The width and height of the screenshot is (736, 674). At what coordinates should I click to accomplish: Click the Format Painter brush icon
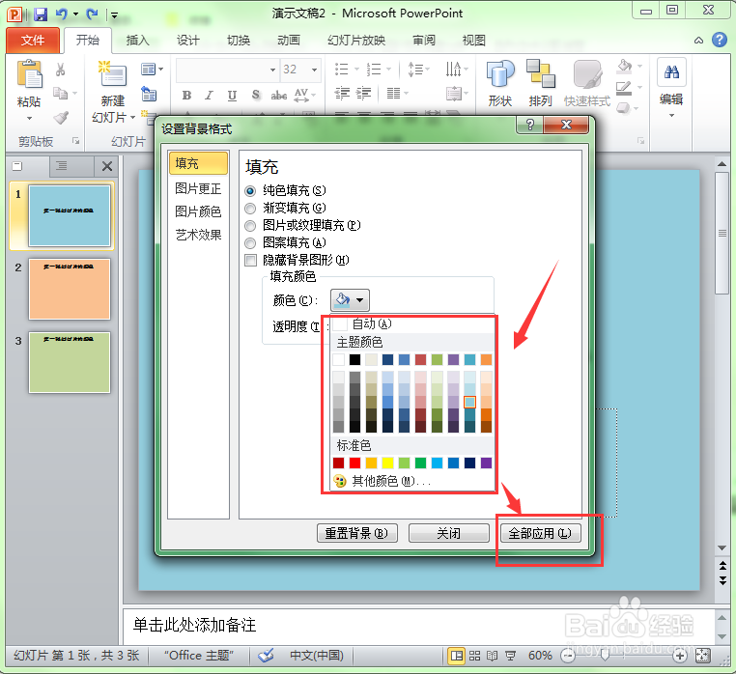pos(61,118)
